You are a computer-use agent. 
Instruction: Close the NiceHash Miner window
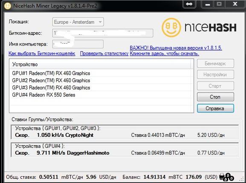tap(235, 4)
